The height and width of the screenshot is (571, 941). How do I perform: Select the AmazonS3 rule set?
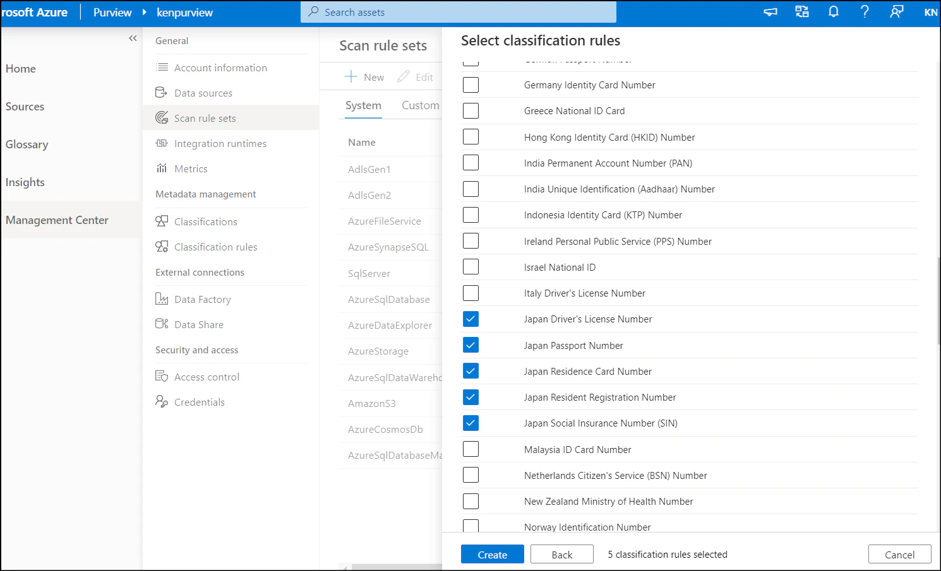point(372,404)
